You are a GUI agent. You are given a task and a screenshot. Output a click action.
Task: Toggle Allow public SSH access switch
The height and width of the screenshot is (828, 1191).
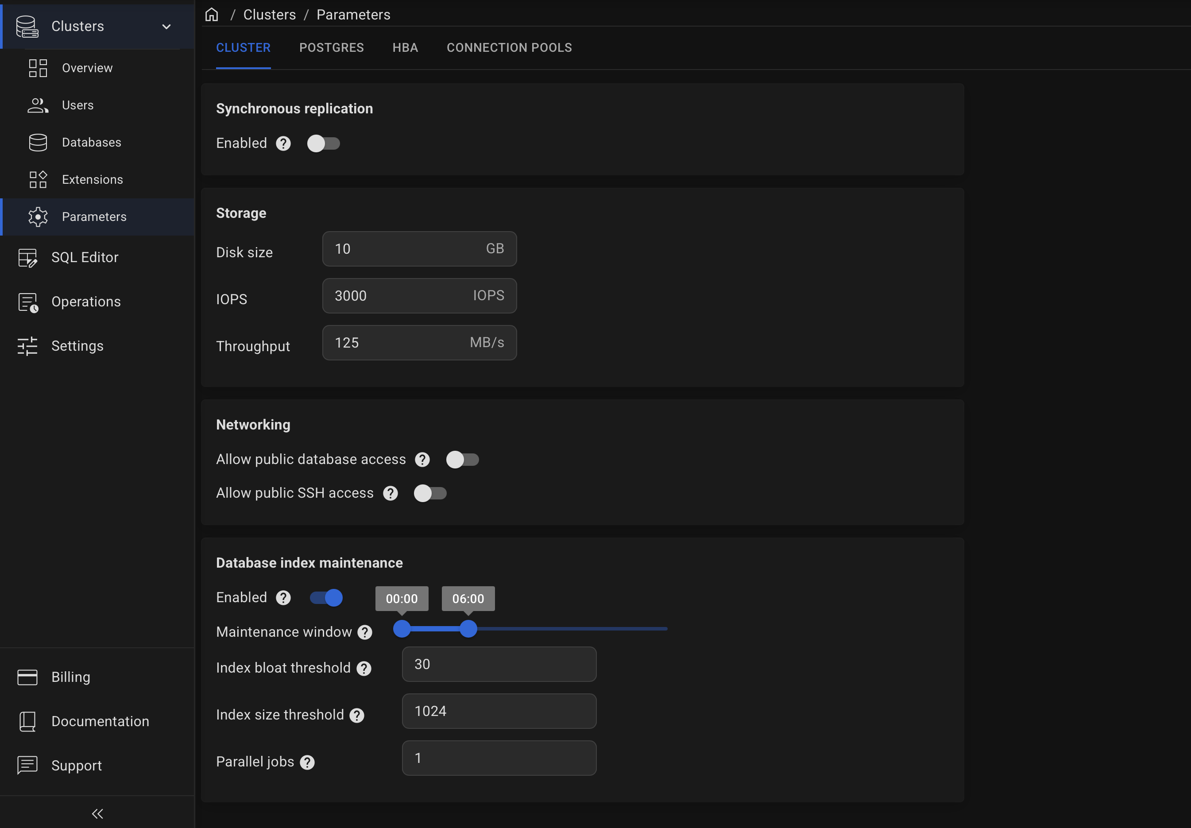[430, 493]
